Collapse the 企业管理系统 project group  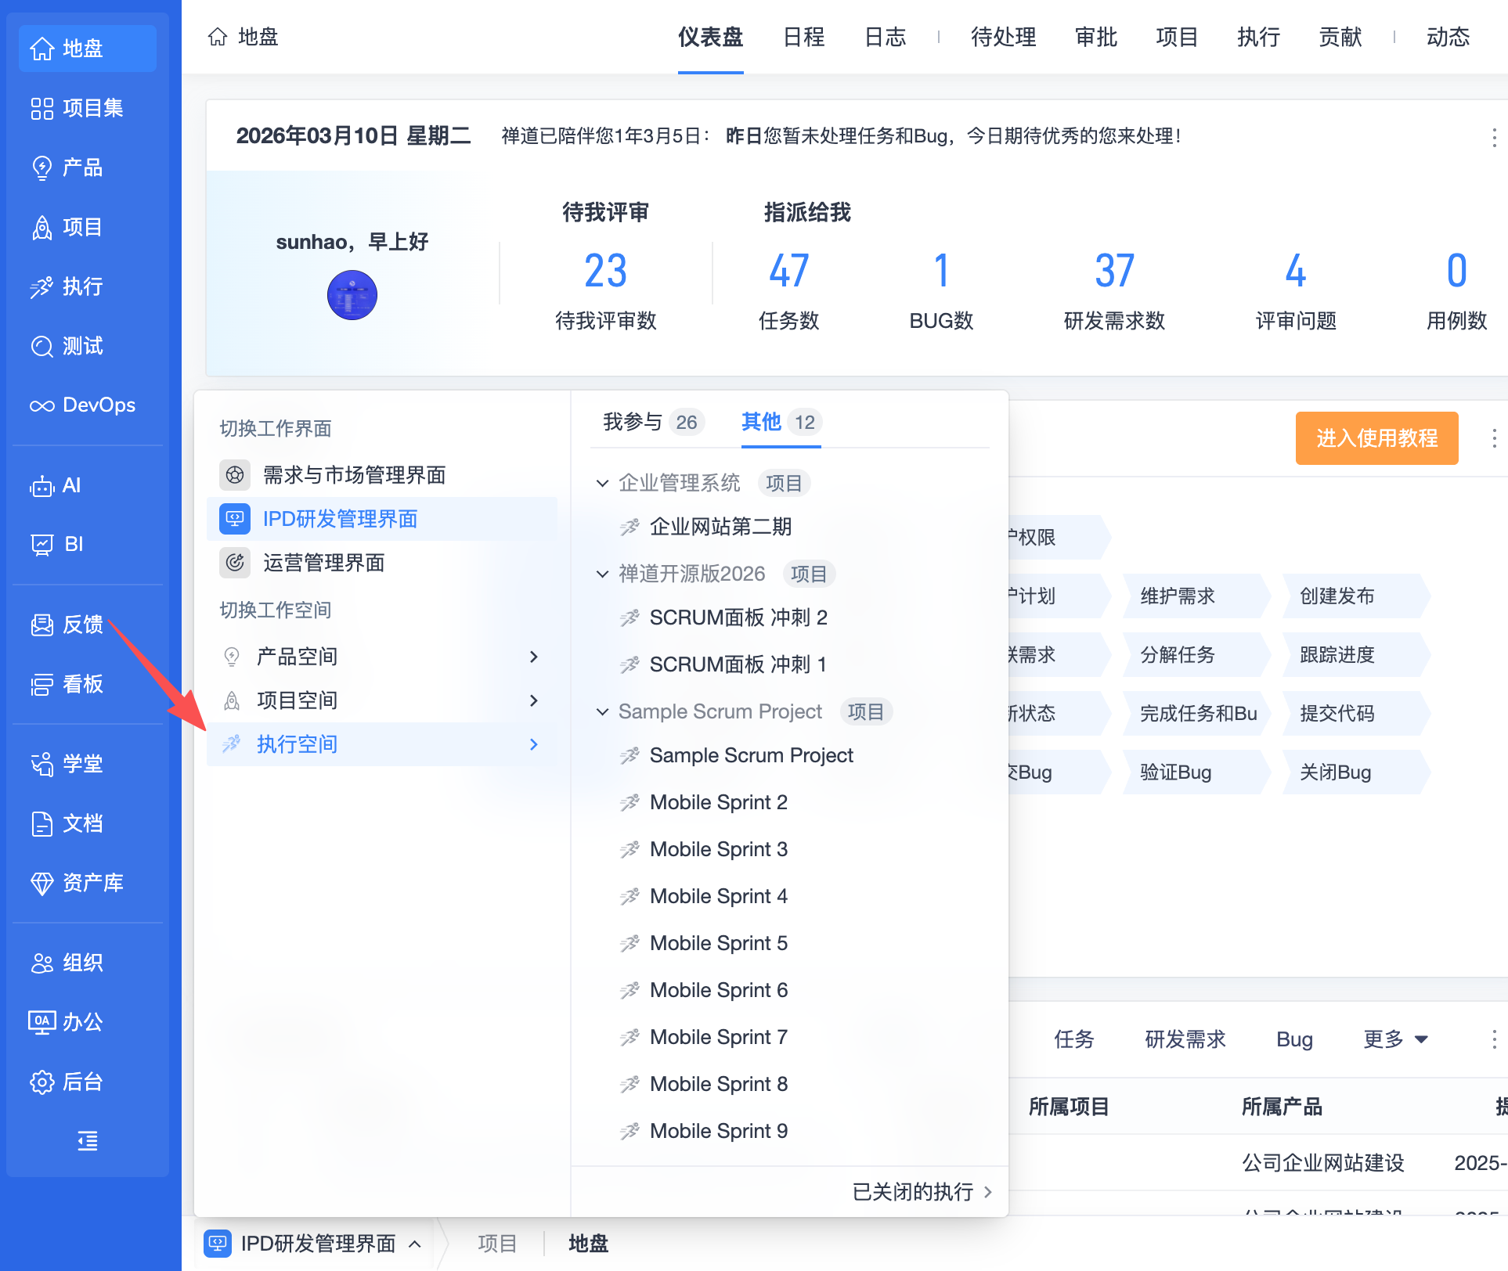click(602, 483)
